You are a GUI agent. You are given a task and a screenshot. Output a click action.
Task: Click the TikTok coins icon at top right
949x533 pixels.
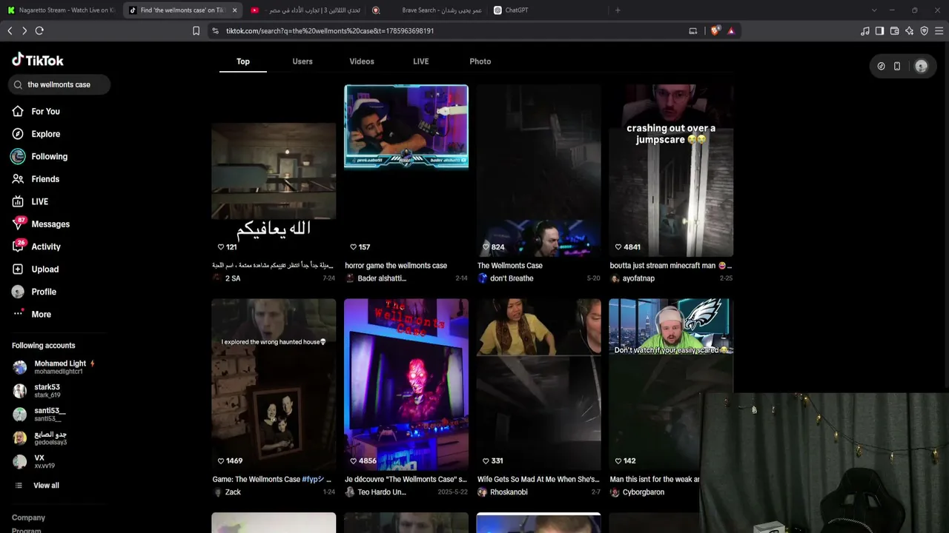(x=881, y=66)
